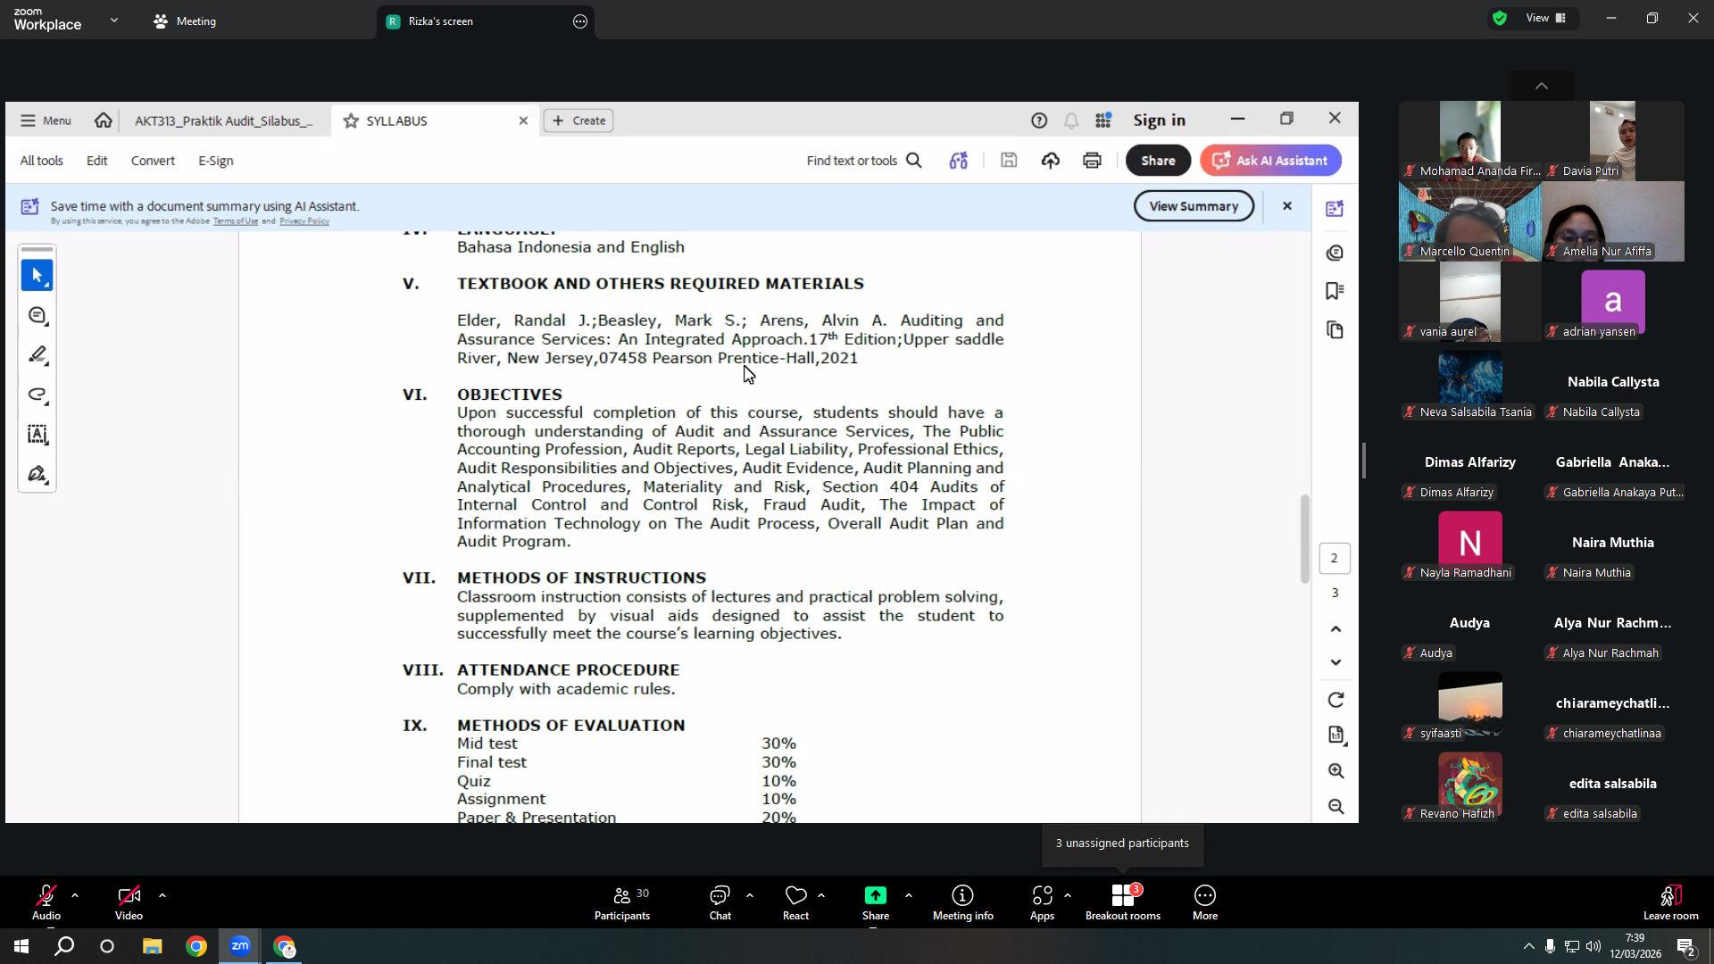Viewport: 1714px width, 964px height.
Task: Open Breakout rooms in Zoom
Action: pos(1123,902)
